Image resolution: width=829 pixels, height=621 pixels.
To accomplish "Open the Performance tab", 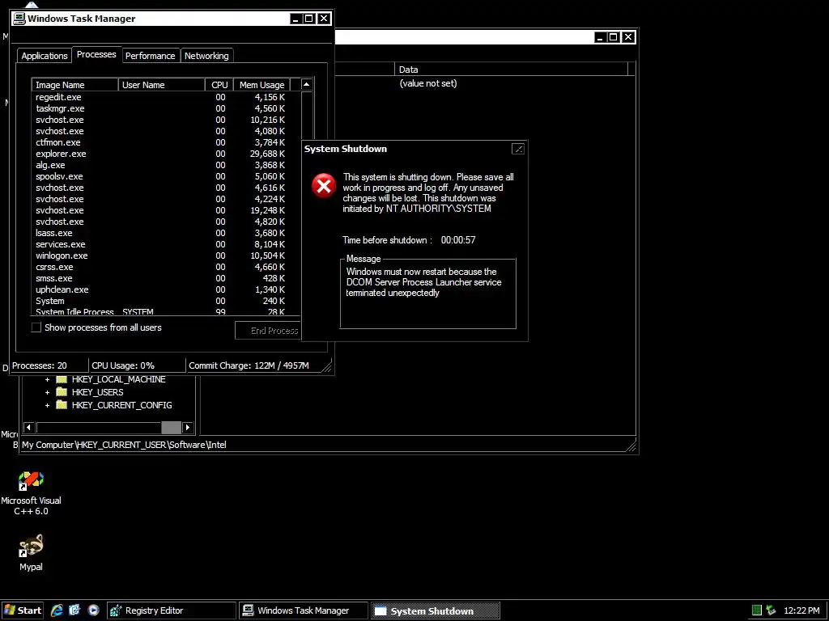I will click(150, 56).
